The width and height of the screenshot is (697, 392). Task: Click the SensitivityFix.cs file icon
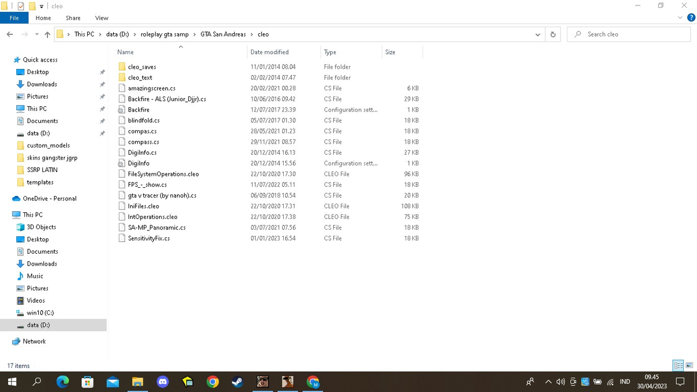(122, 238)
